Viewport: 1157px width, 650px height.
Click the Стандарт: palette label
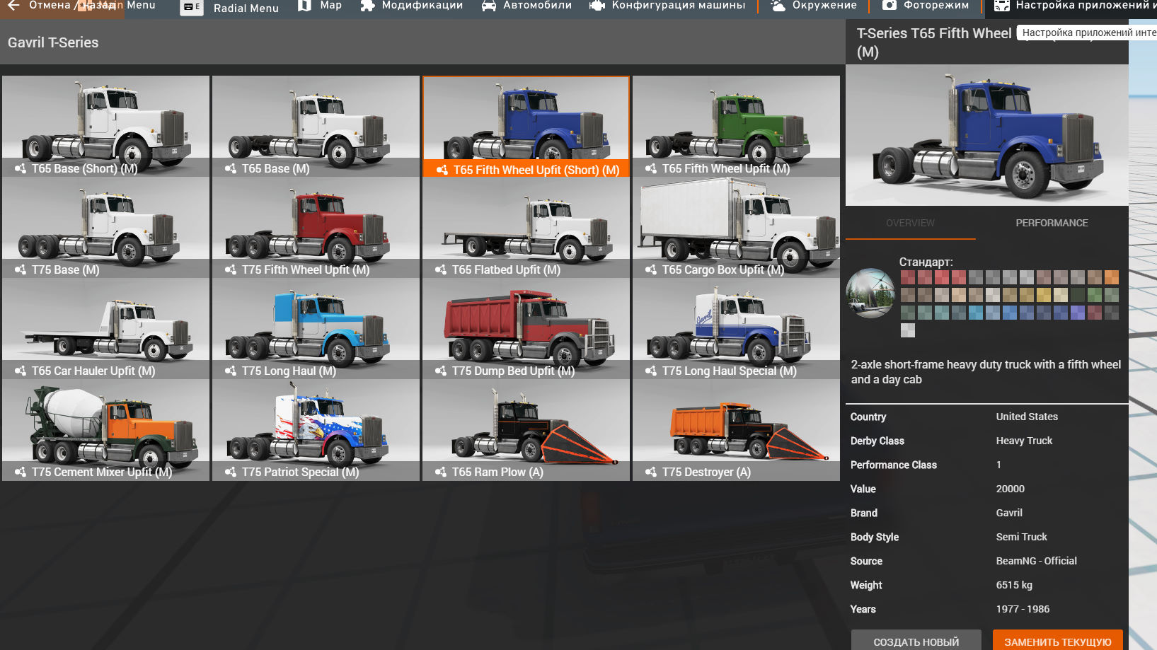[x=926, y=262]
